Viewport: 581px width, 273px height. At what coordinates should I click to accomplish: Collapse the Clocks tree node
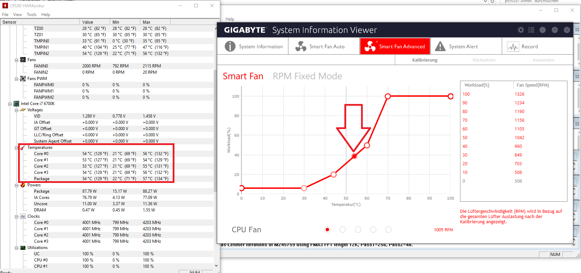coord(16,217)
